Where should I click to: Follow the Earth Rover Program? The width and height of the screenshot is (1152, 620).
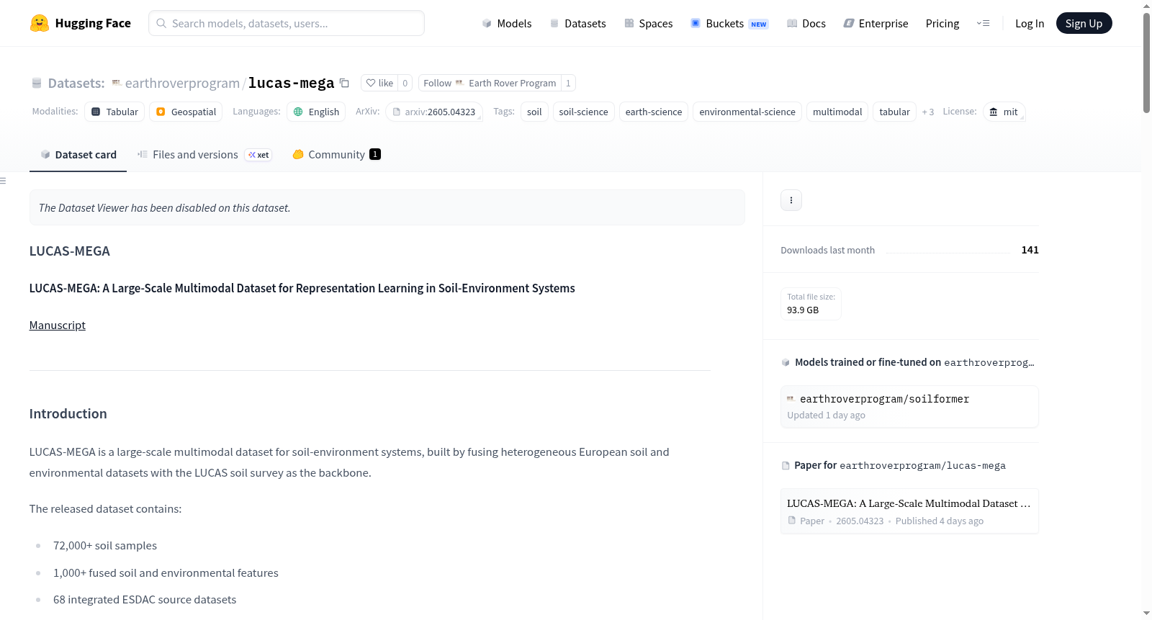point(490,83)
